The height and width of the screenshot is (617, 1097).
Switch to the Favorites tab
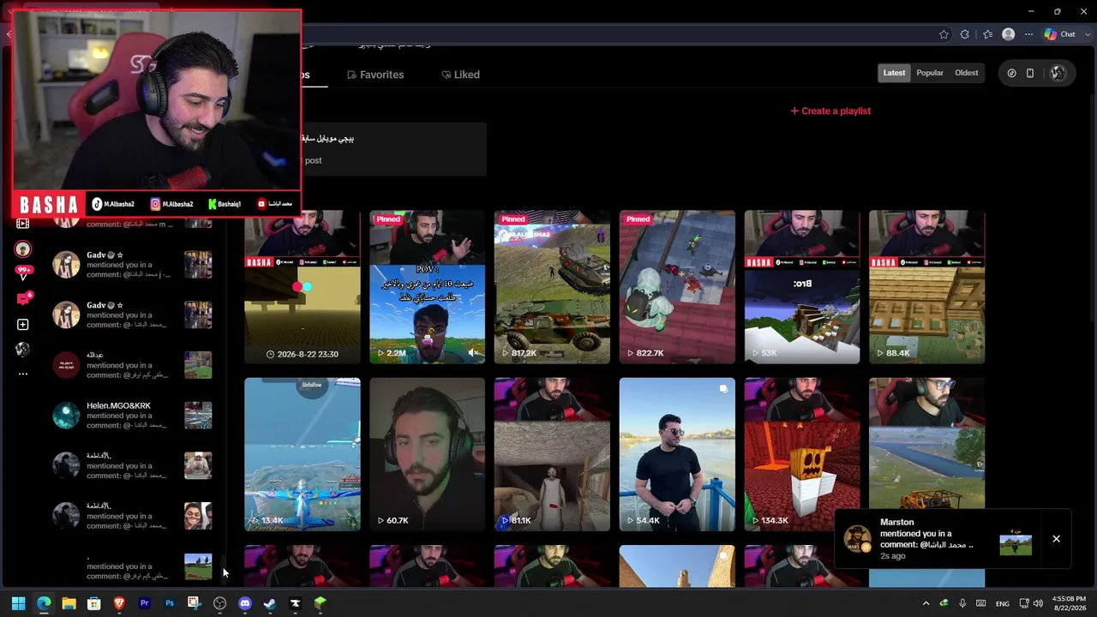pyautogui.click(x=375, y=75)
